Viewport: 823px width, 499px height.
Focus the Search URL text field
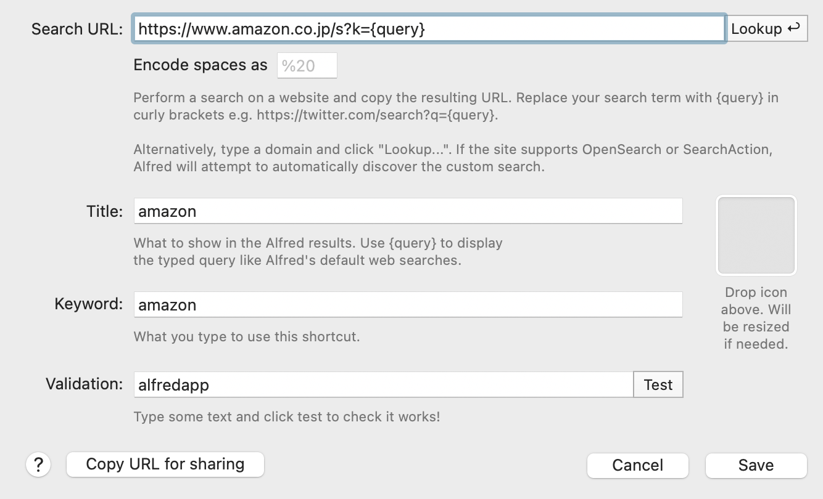click(429, 28)
